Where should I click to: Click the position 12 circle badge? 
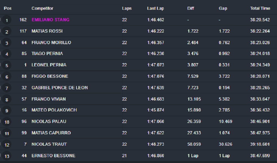point(7,145)
